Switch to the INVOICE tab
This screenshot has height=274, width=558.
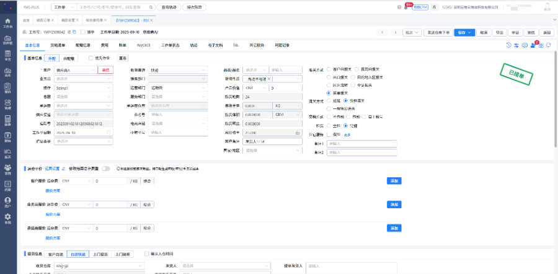(x=143, y=45)
